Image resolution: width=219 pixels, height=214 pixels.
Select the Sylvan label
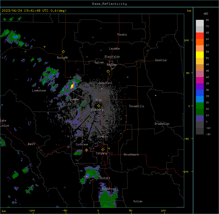(x=99, y=62)
